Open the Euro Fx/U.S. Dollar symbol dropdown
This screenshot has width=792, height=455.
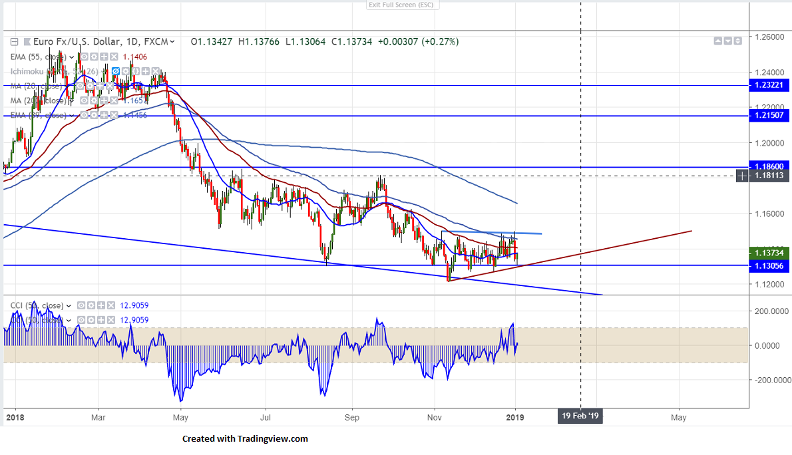[x=172, y=41]
